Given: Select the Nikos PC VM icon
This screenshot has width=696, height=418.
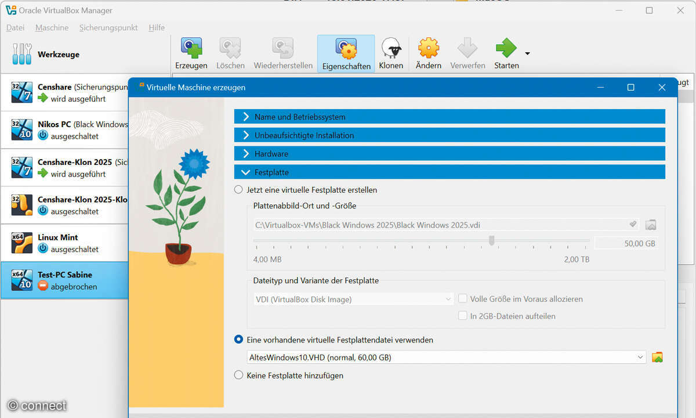Looking at the screenshot, I should [x=22, y=130].
